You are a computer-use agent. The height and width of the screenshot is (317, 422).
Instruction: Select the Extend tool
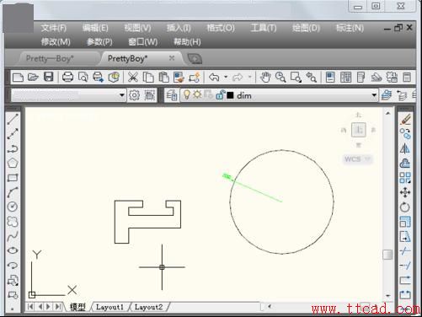pos(405,266)
